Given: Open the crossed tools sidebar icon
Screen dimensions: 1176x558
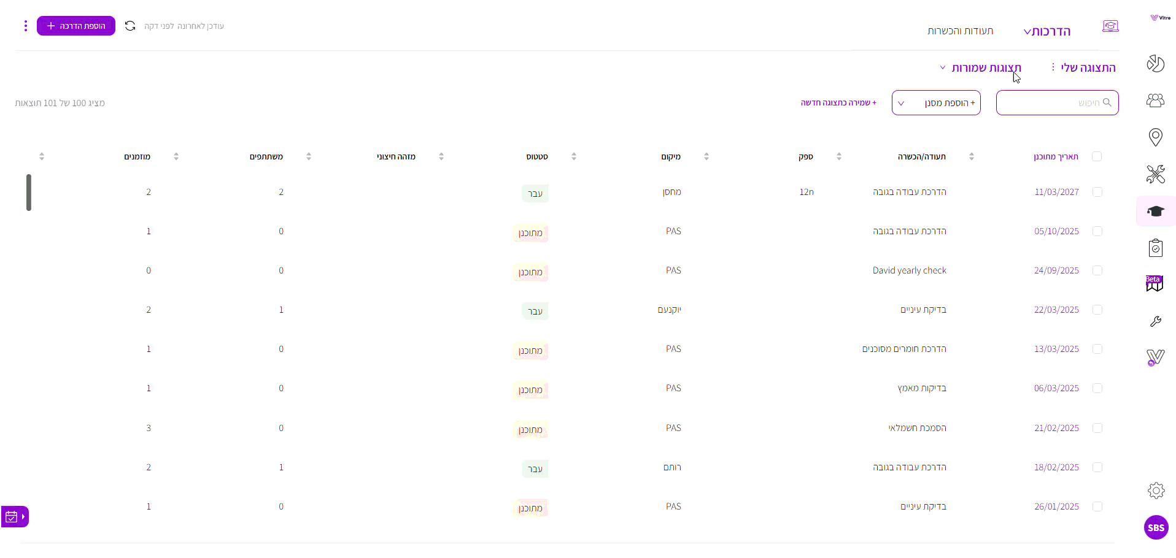Looking at the screenshot, I should 1156,174.
